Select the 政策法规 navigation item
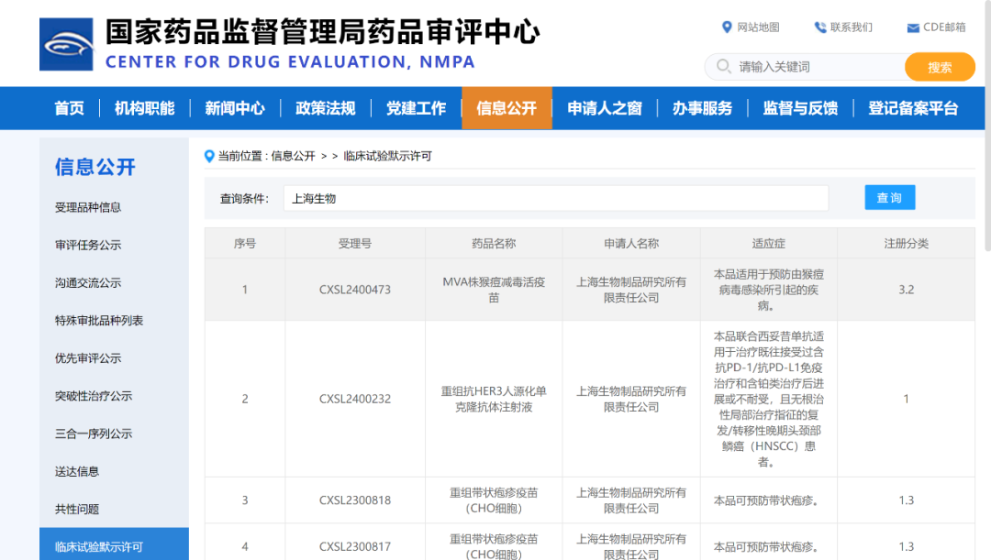Screen dimensions: 991x560 324,107
